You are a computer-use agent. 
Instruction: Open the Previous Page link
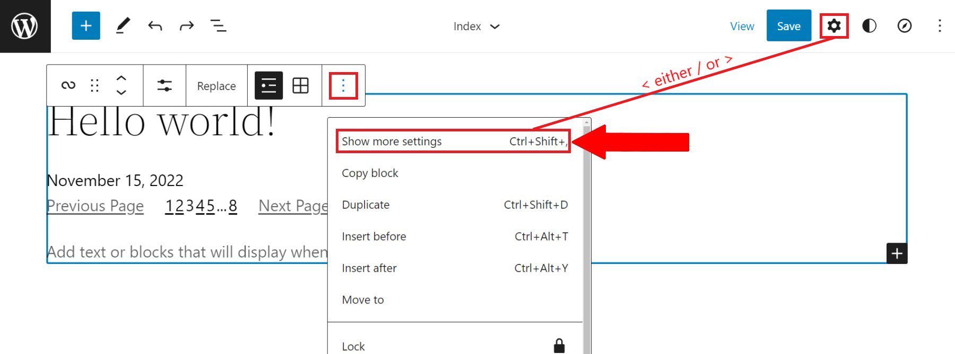(x=95, y=206)
